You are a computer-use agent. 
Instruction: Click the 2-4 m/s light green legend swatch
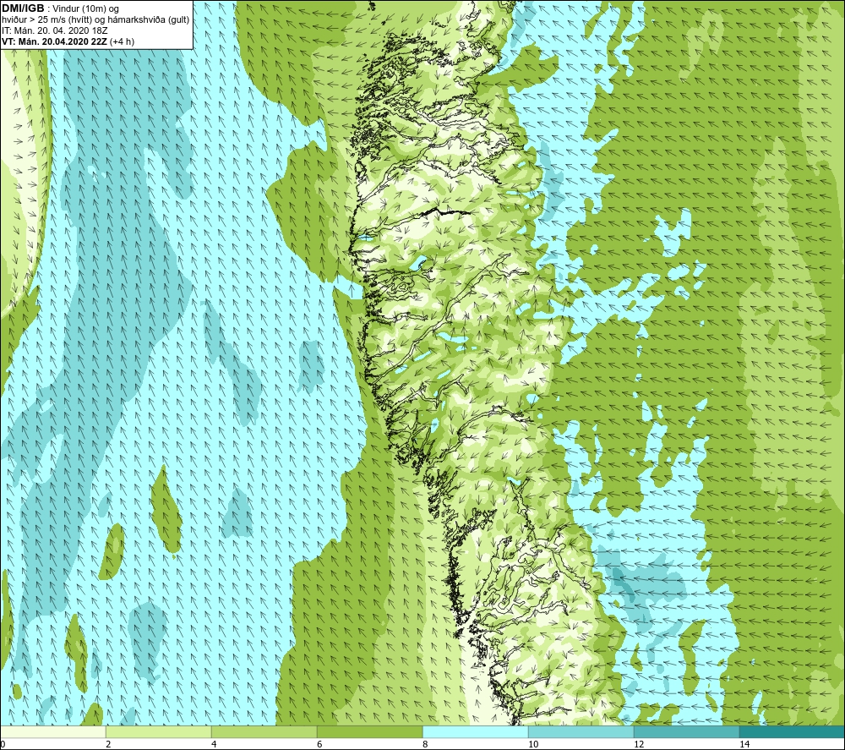coord(159,732)
